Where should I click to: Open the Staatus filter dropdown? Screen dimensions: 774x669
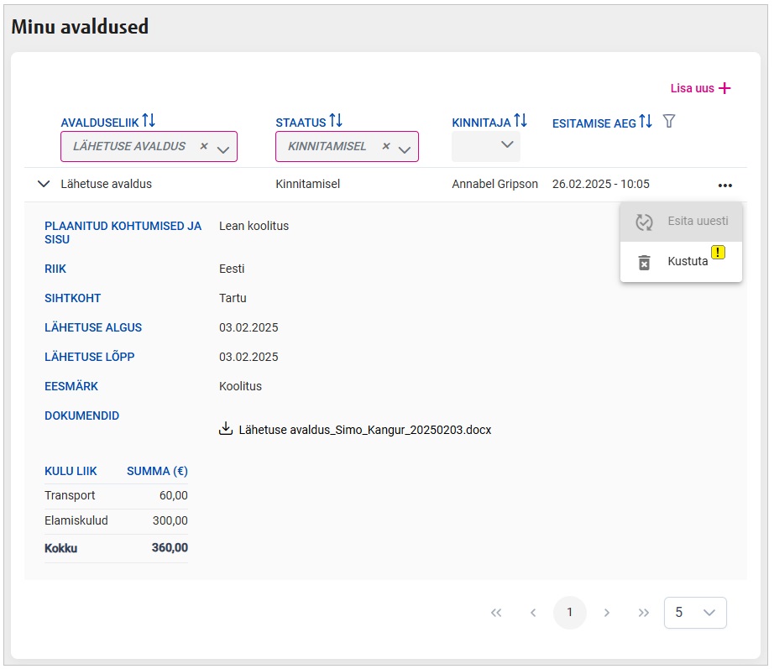click(405, 149)
